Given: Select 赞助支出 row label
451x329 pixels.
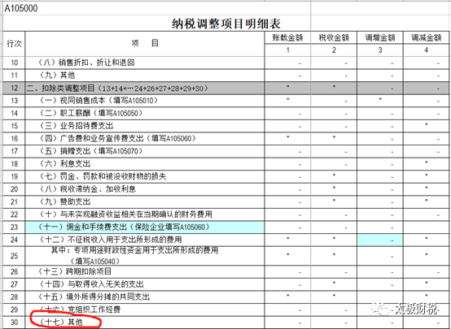Looking at the screenshot, I should click(145, 201).
